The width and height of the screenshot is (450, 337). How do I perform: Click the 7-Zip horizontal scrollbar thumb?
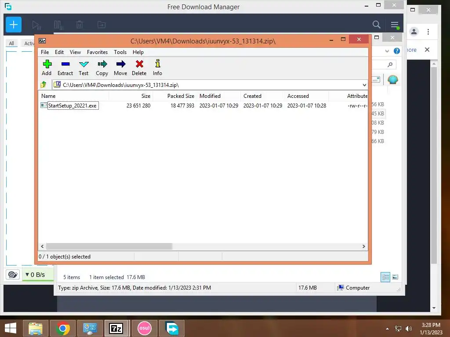click(109, 247)
